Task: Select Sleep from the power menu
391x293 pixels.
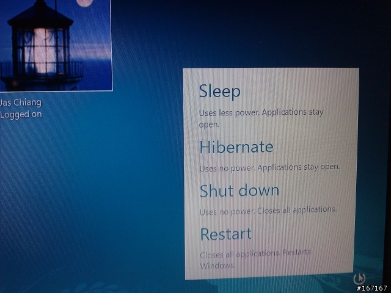Action: click(220, 91)
